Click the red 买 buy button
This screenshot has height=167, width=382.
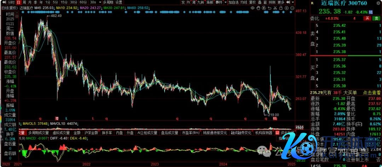pyautogui.click(x=368, y=18)
